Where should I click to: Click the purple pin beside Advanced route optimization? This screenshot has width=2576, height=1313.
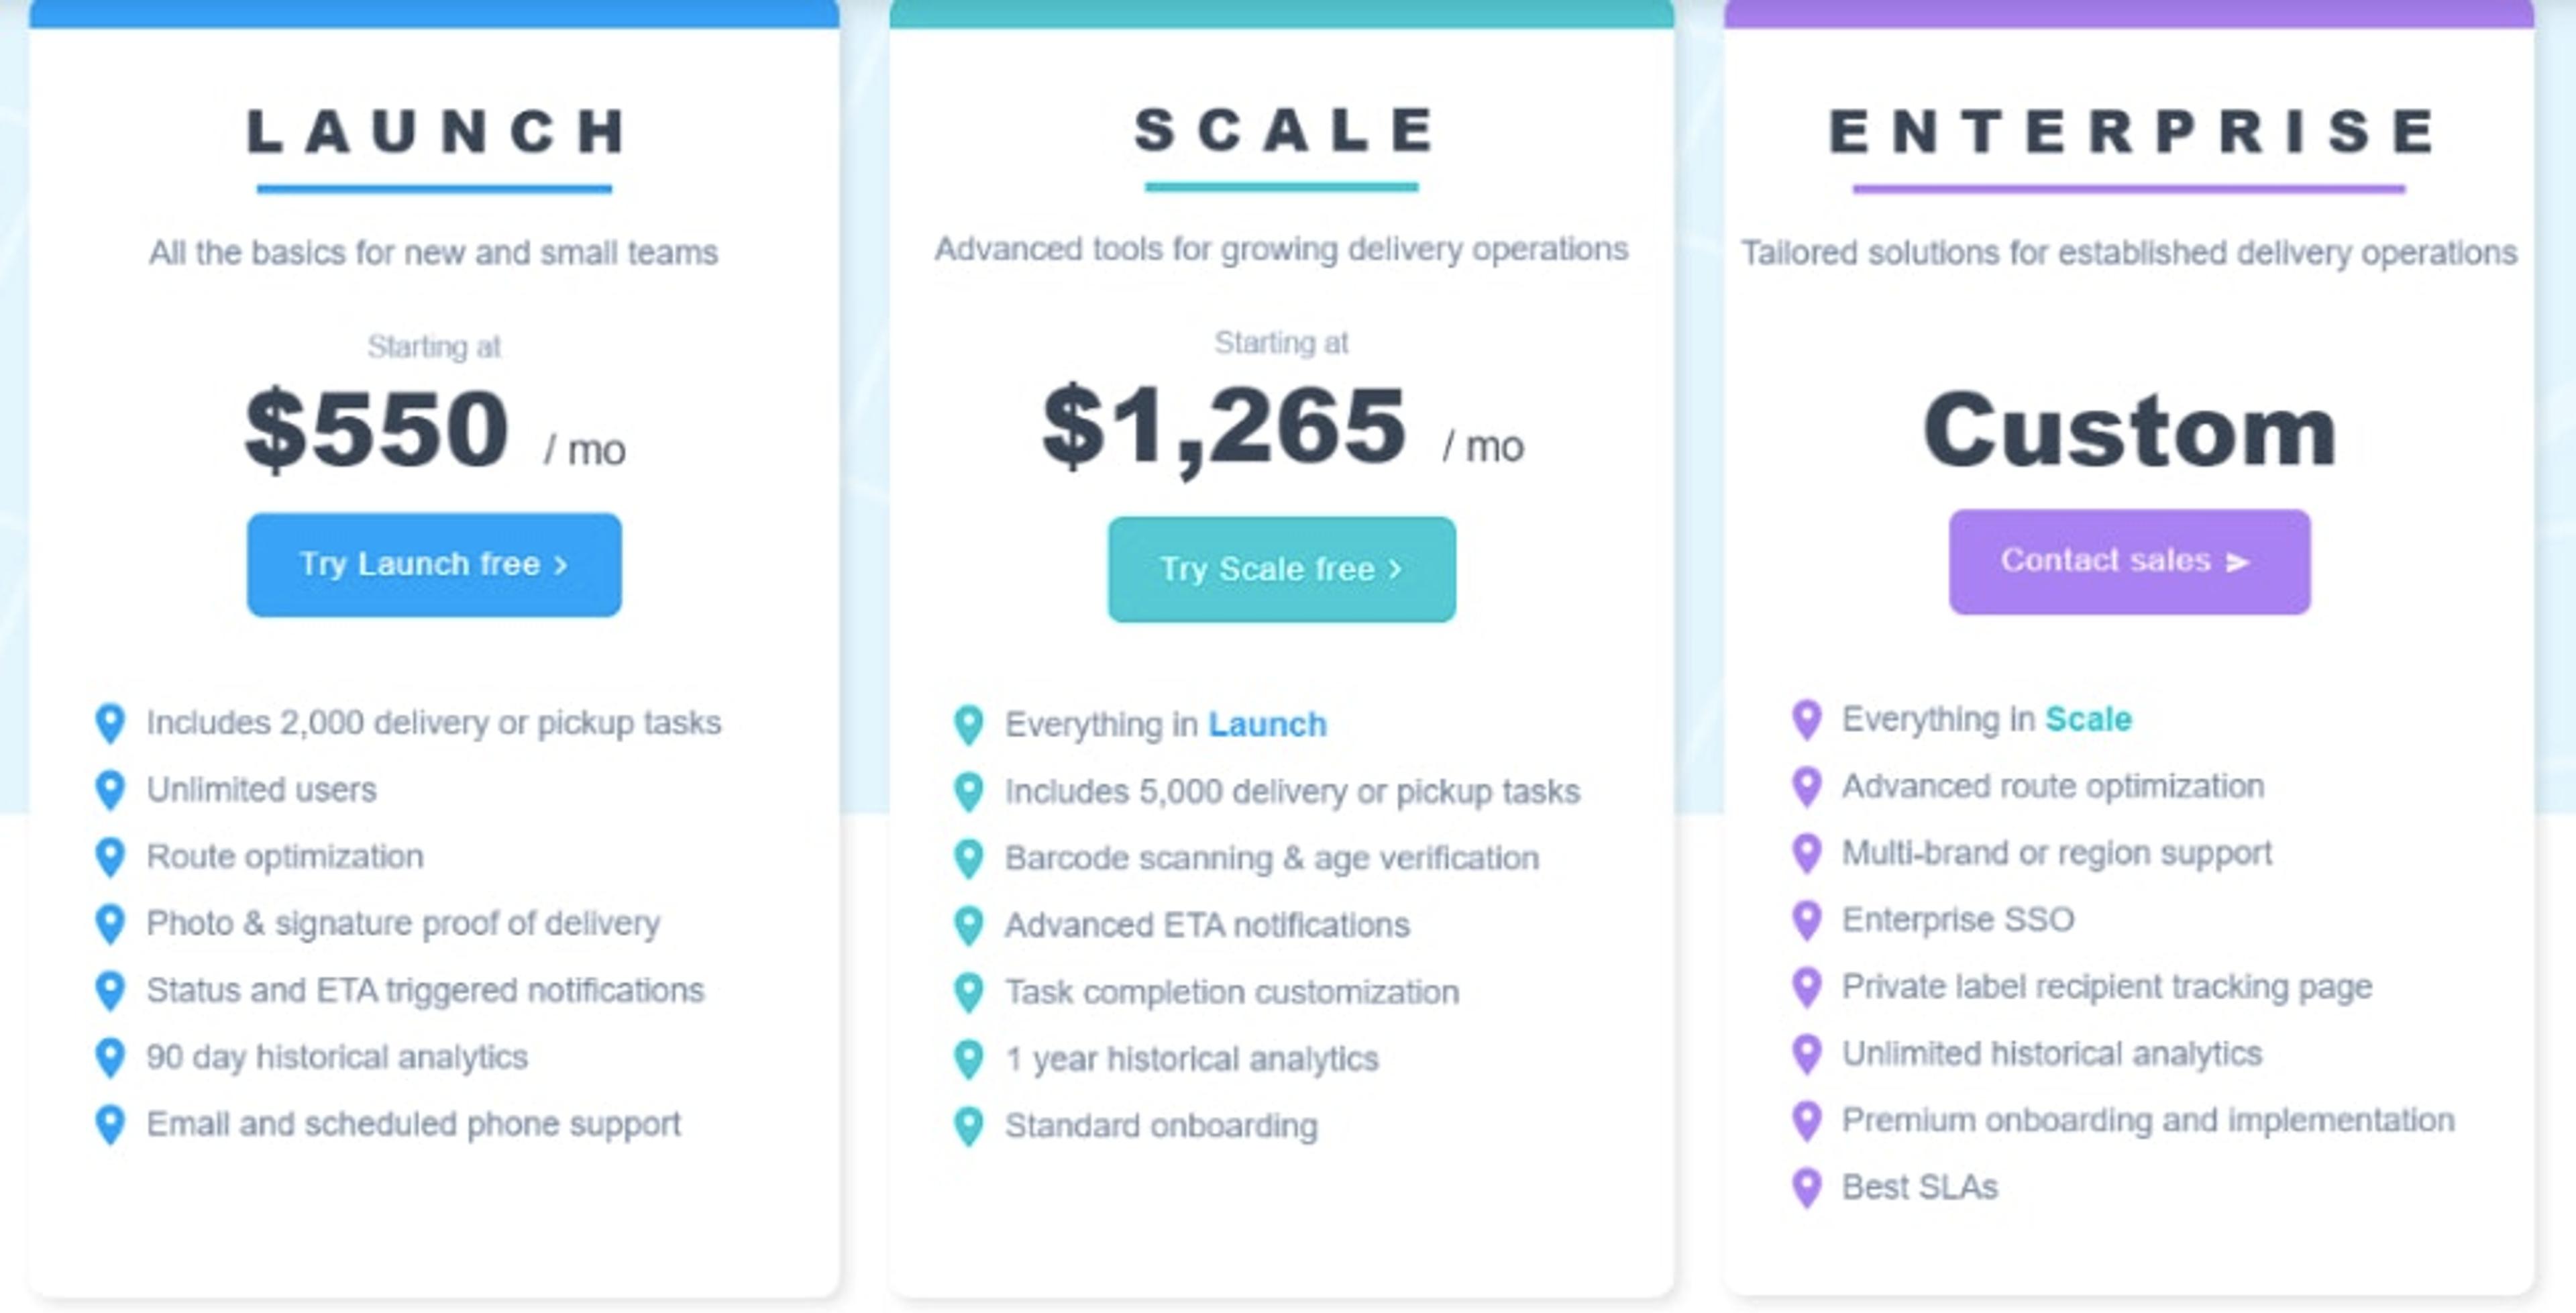point(1806,787)
